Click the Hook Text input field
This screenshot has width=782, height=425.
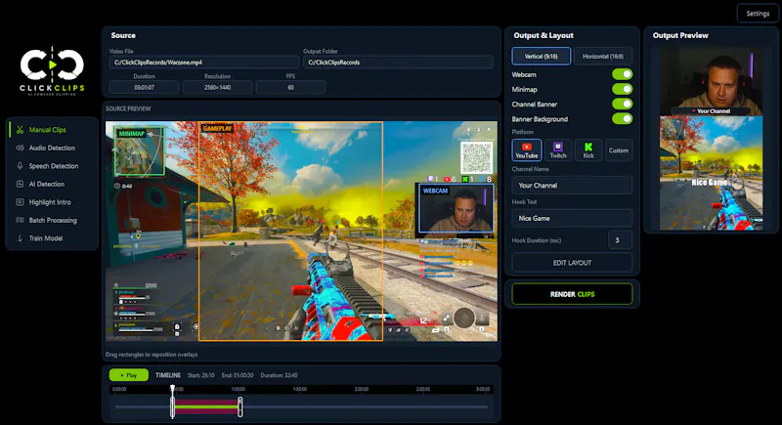click(572, 218)
